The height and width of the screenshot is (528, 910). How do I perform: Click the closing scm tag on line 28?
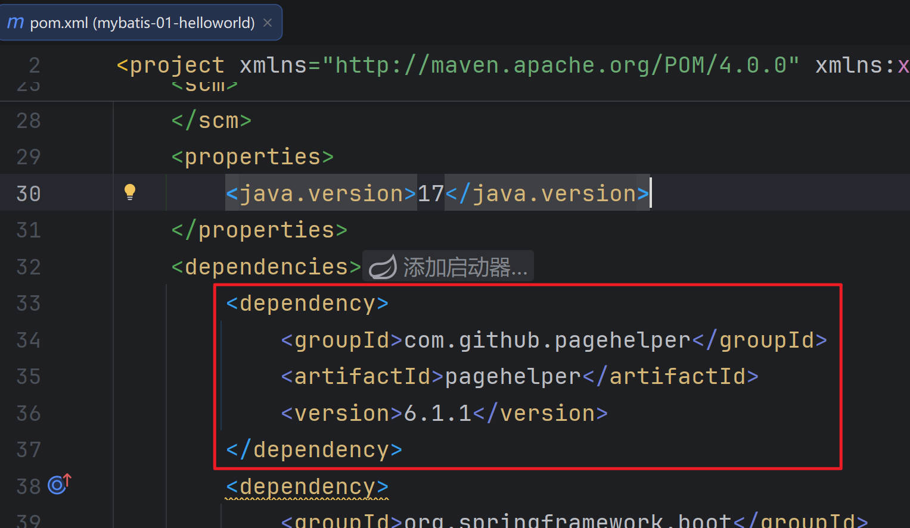coord(212,121)
